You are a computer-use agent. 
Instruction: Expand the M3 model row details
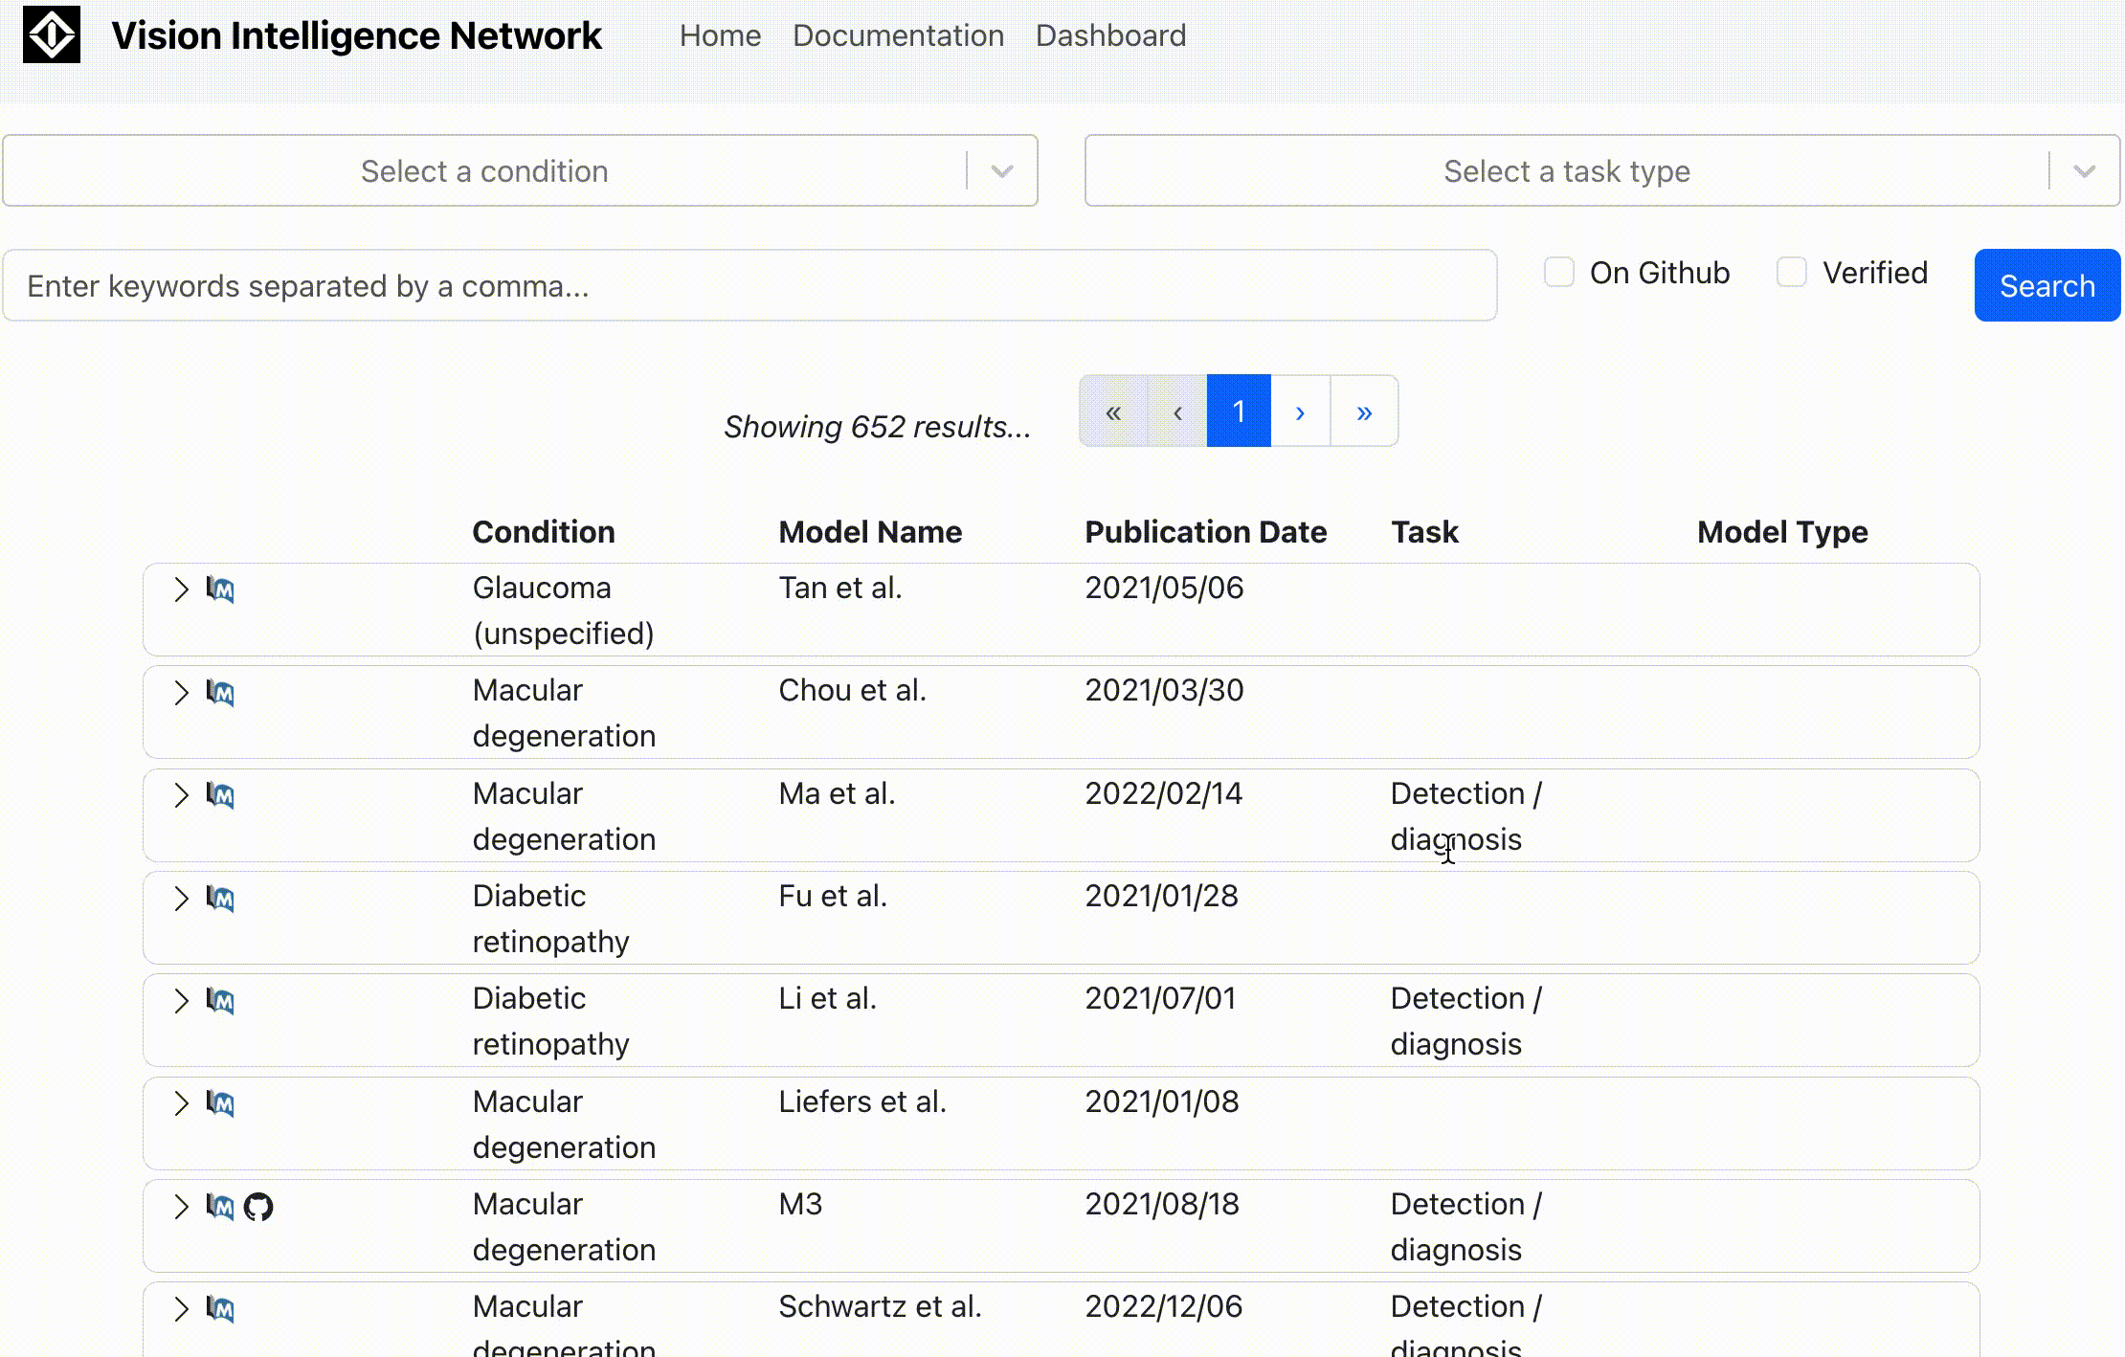181,1206
